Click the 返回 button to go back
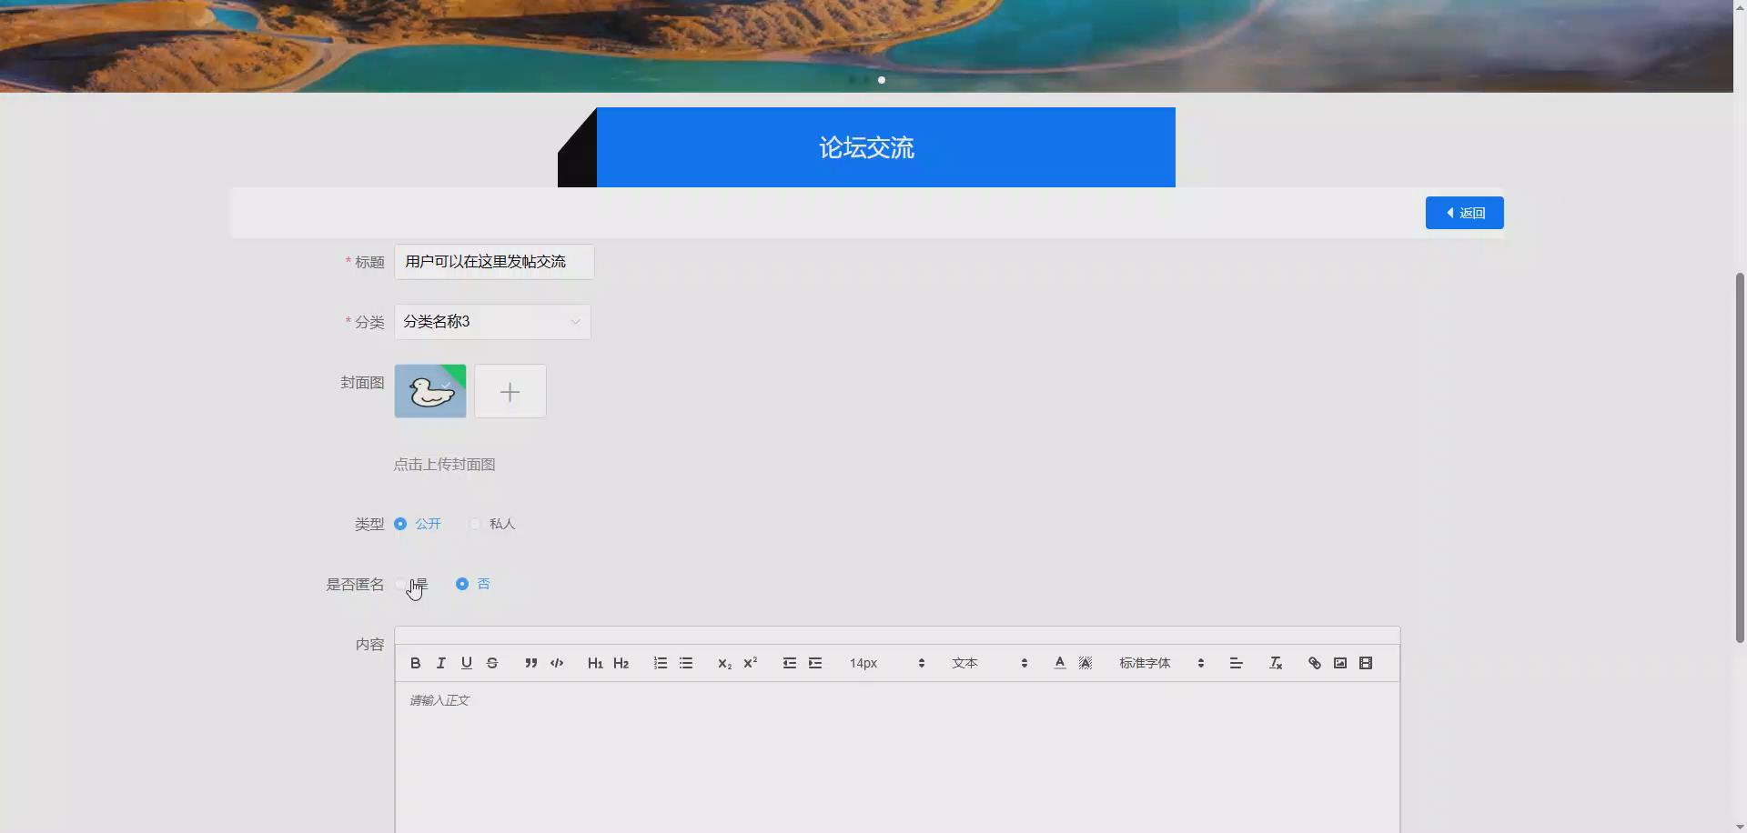The image size is (1747, 833). coord(1465,212)
